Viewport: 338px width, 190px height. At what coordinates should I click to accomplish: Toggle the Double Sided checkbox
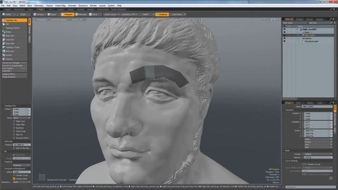14,179
